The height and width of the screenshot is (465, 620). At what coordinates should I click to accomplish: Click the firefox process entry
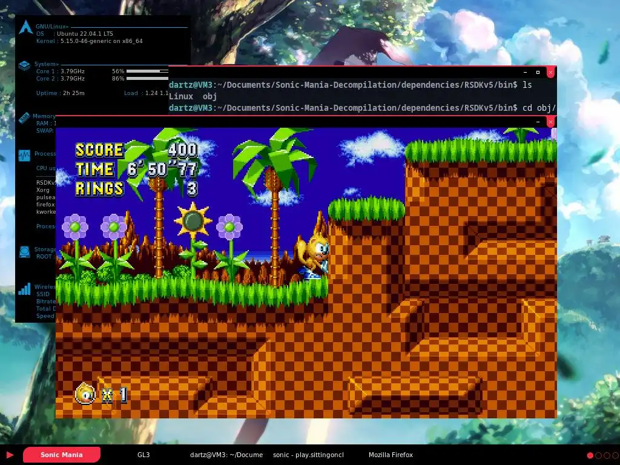tap(45, 205)
